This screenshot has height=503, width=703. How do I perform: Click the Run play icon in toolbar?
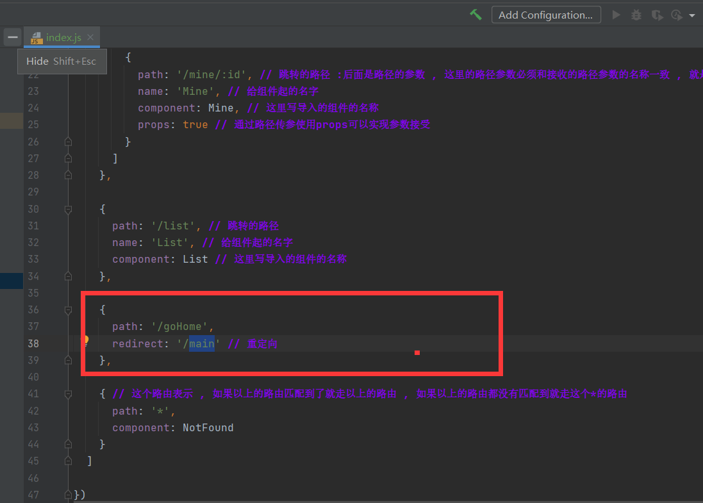(616, 15)
